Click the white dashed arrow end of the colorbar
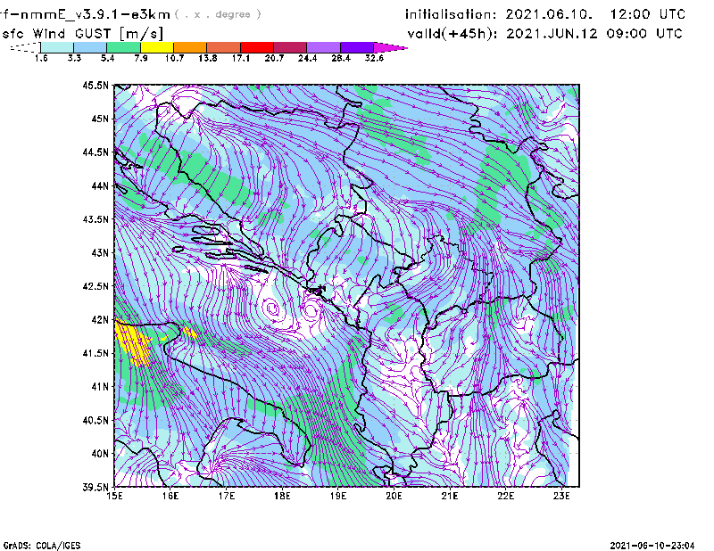Viewport: 714px width, 551px height. (x=26, y=47)
